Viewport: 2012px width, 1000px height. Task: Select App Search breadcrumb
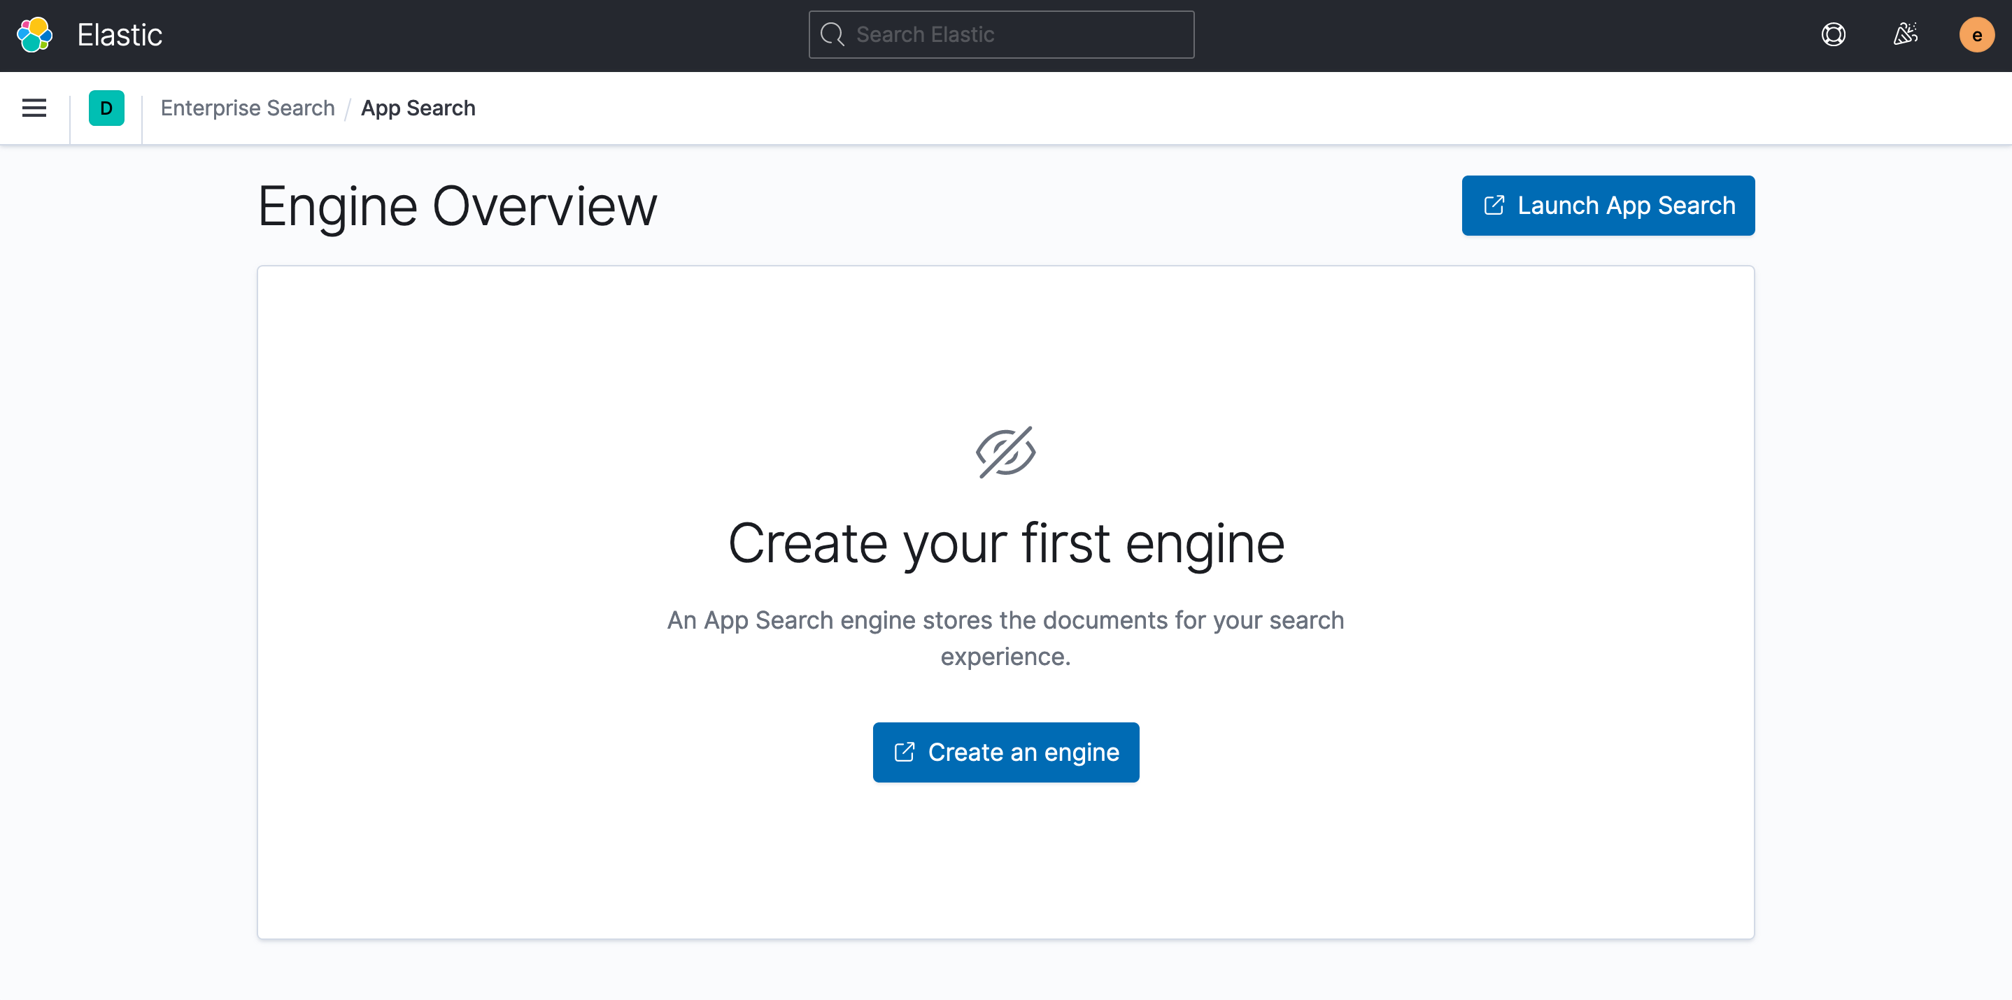point(418,108)
